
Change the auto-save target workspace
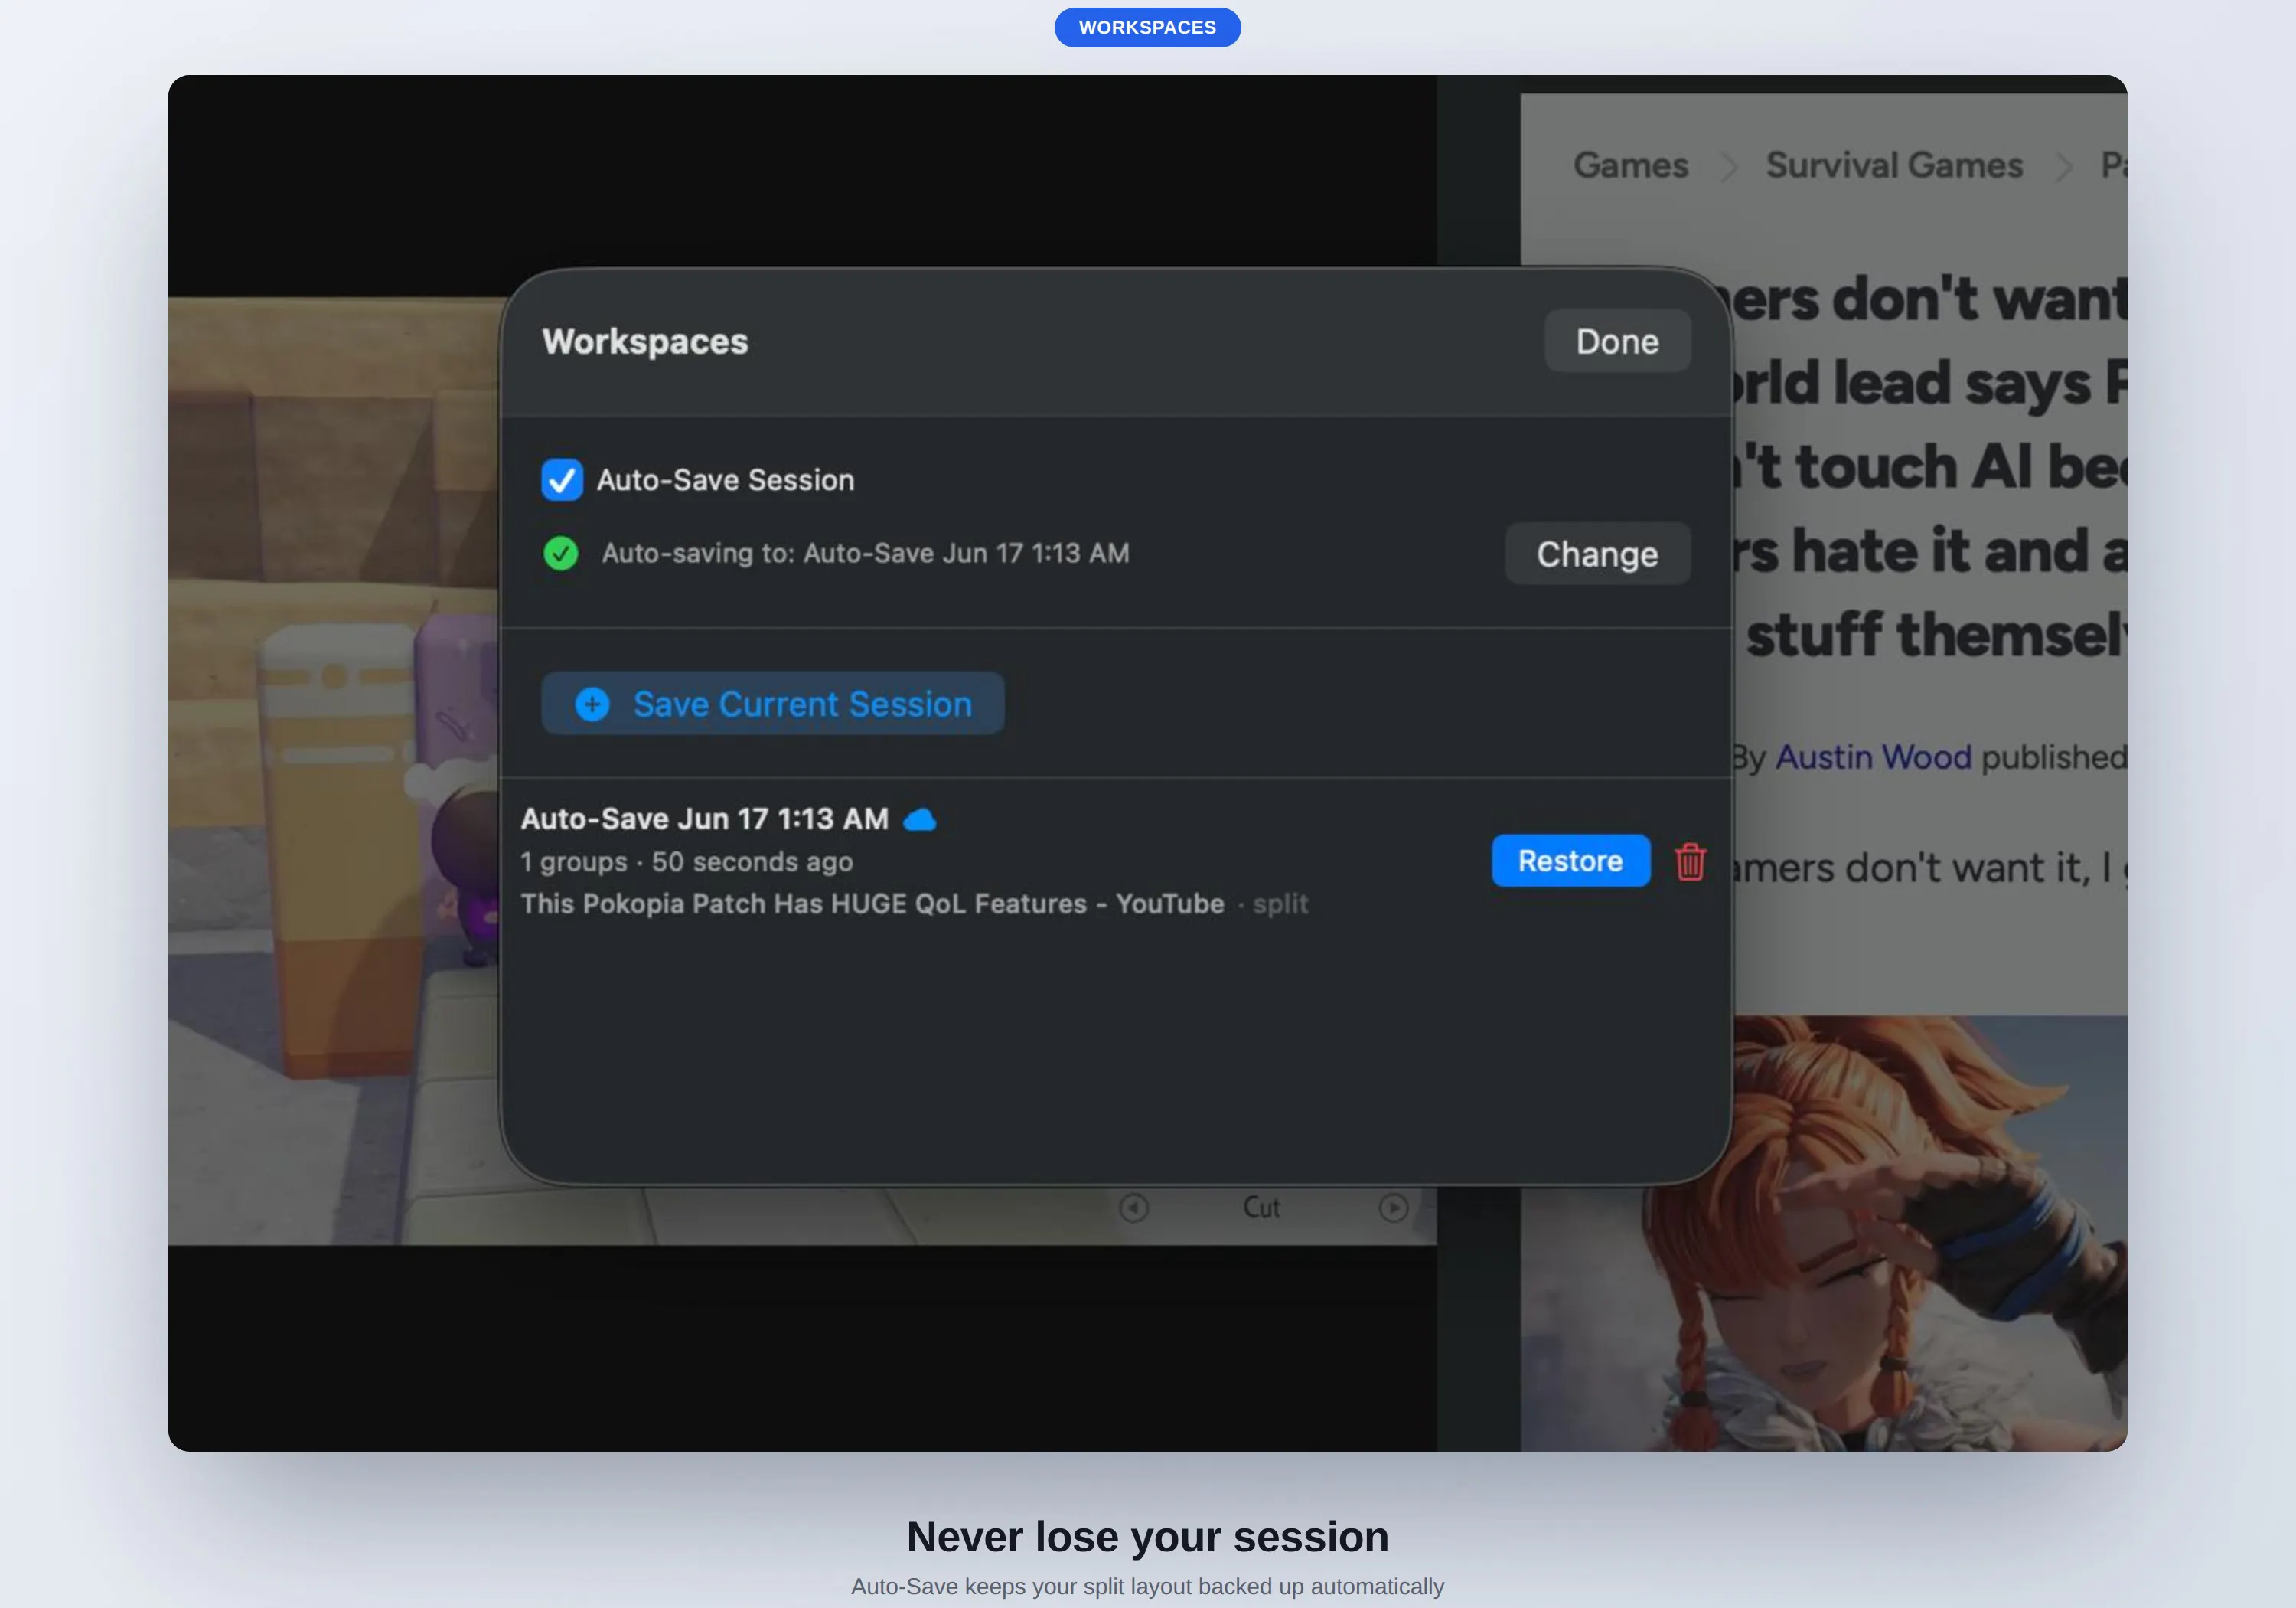(x=1597, y=554)
